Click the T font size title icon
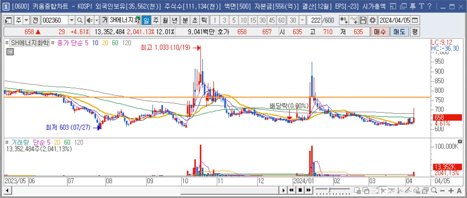Image resolution: width=467 pixels, height=198 pixels. (421, 6)
